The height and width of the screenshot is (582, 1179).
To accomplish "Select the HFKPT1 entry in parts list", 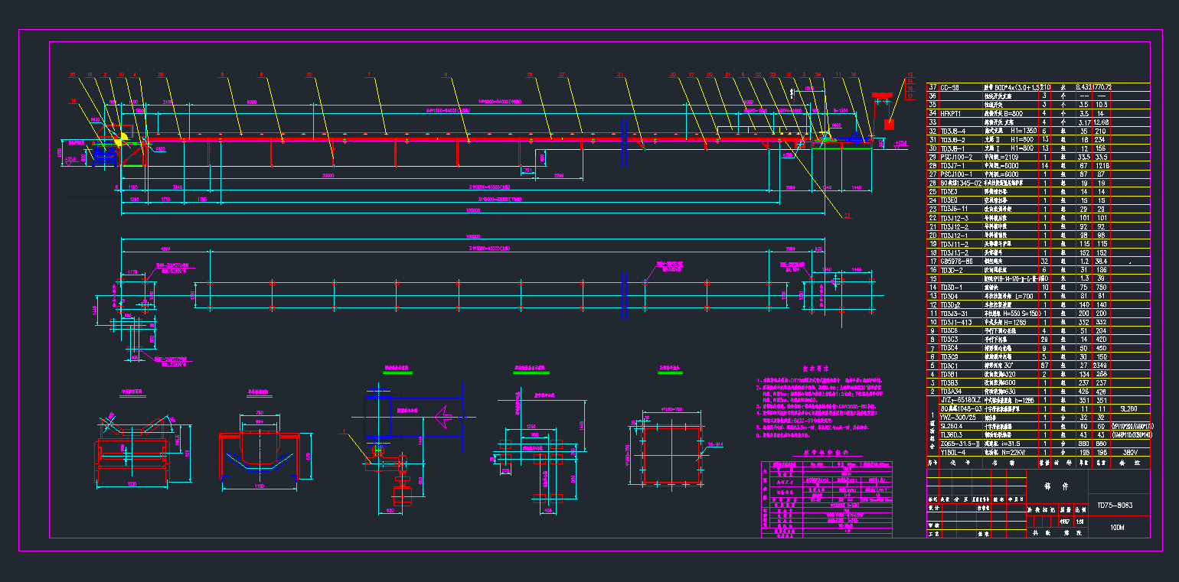I will click(x=952, y=112).
